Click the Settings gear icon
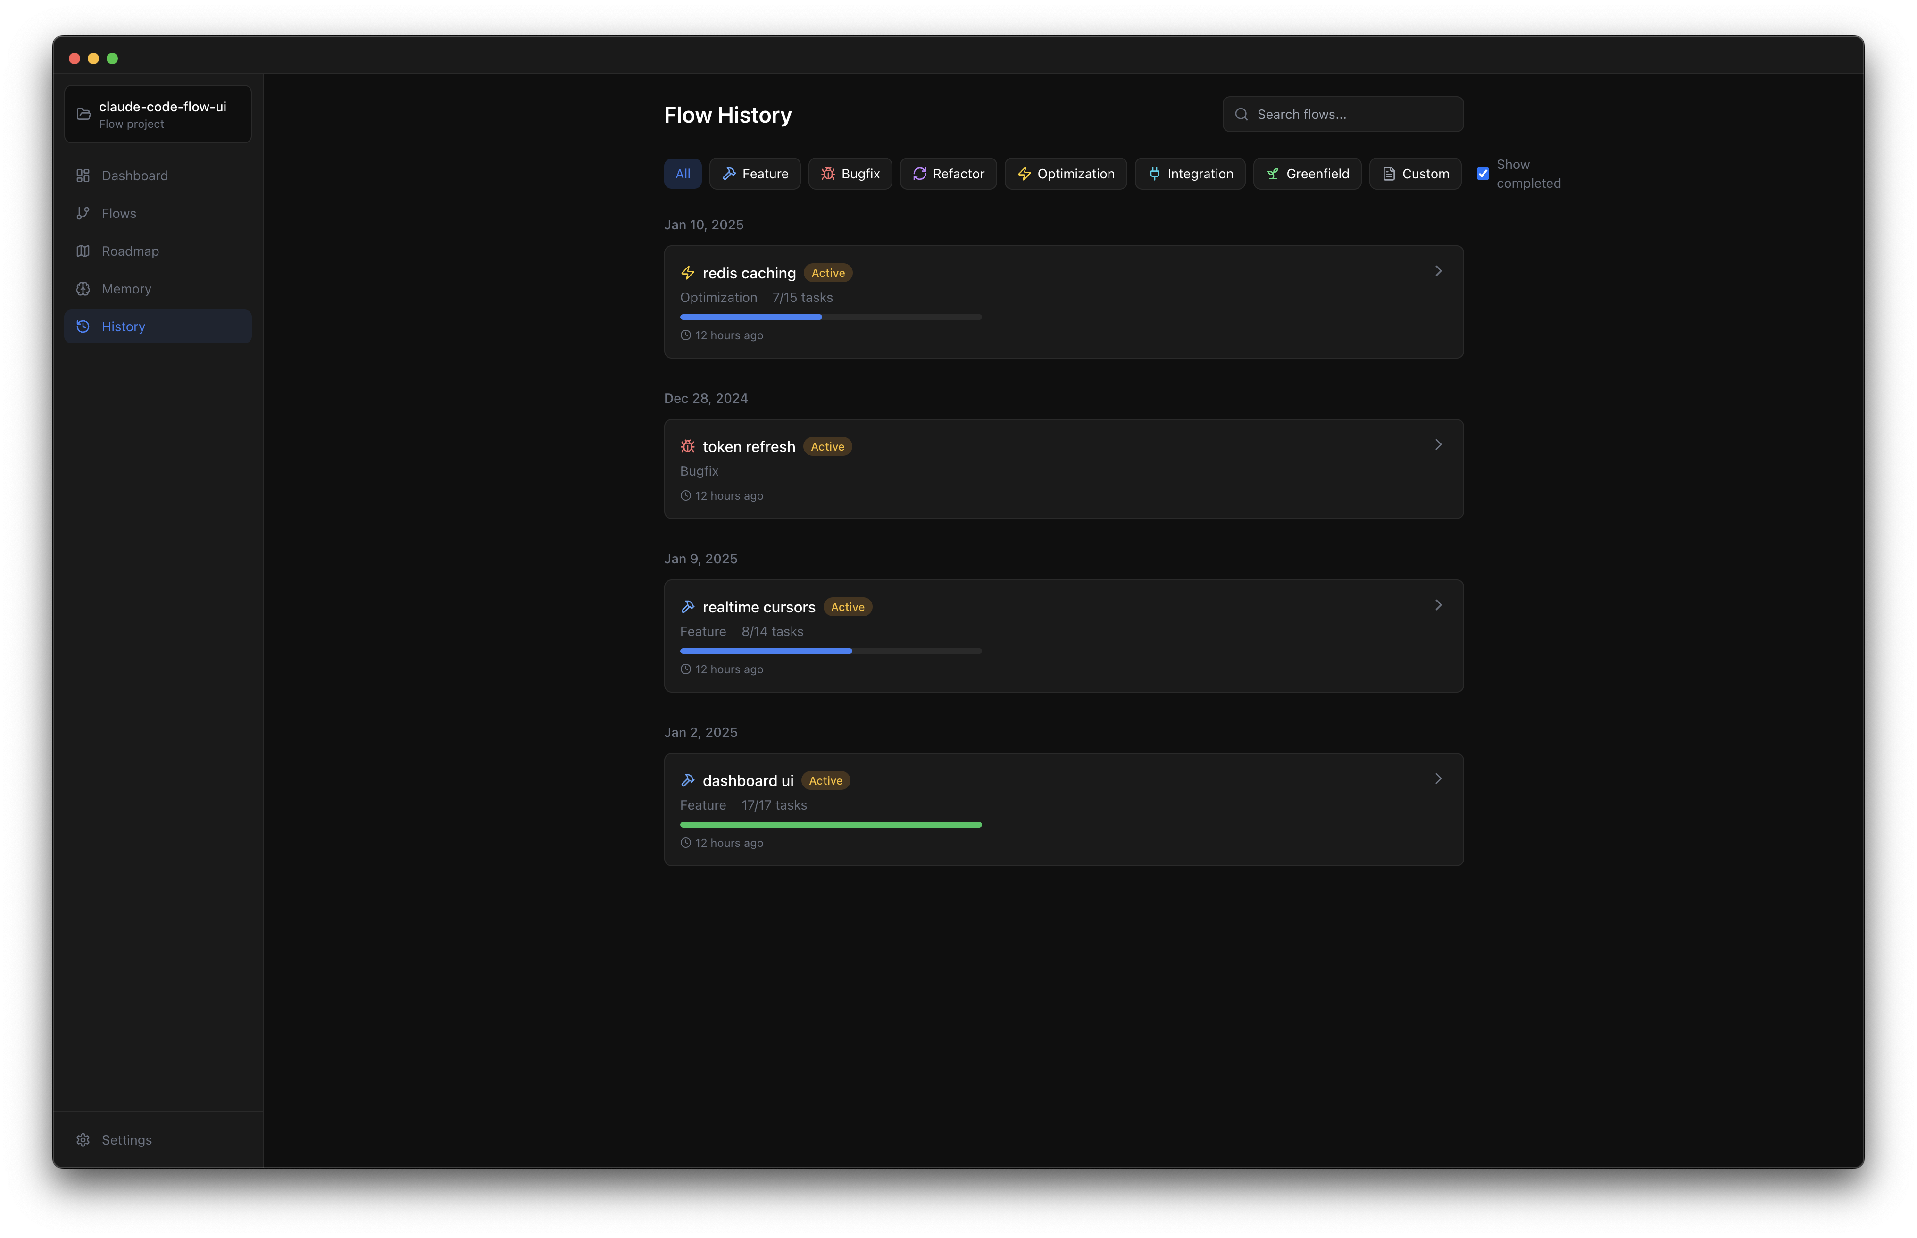Image resolution: width=1917 pixels, height=1238 pixels. pos(83,1140)
